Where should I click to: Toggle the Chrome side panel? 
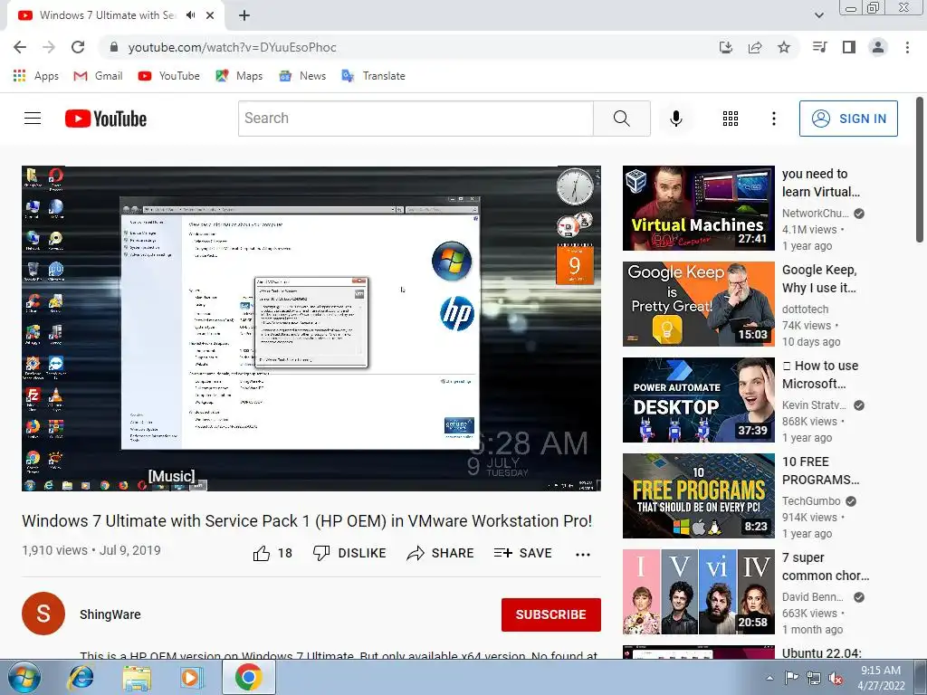pyautogui.click(x=849, y=47)
